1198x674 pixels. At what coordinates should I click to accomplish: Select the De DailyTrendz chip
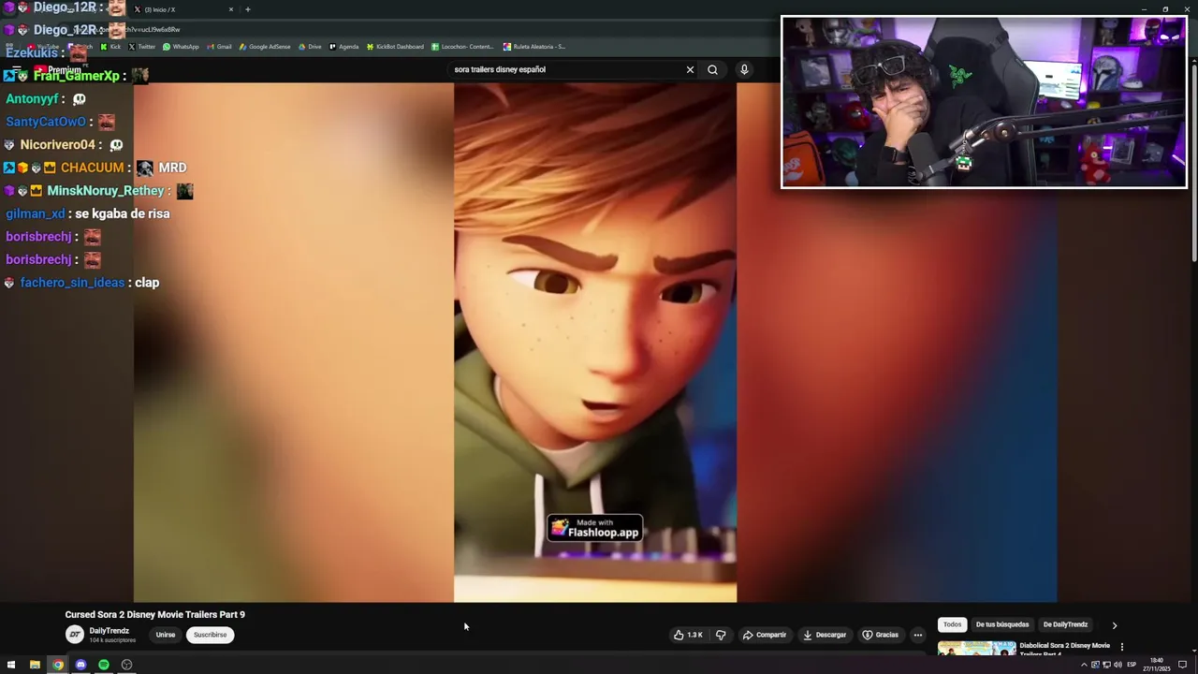click(x=1065, y=624)
